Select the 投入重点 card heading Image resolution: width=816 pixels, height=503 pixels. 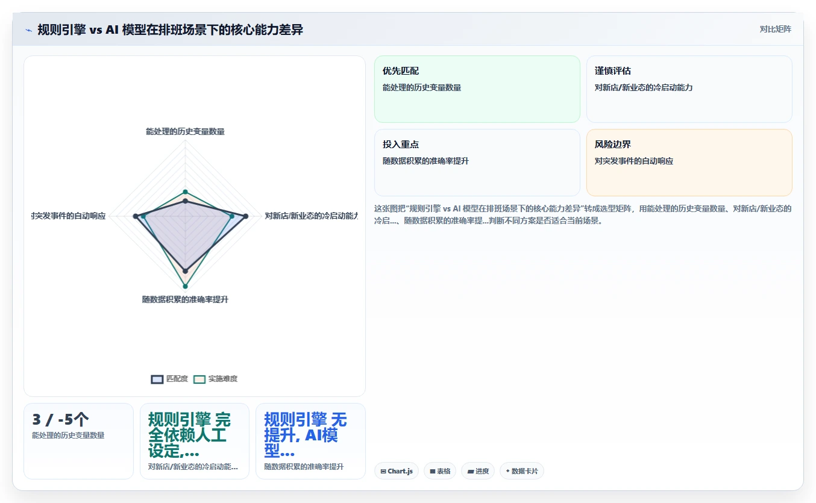pos(401,145)
